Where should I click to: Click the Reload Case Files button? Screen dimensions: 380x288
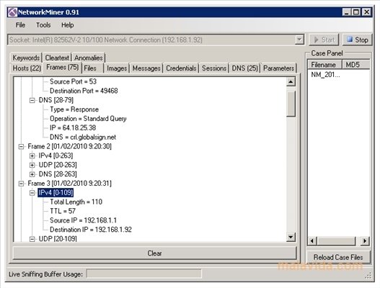338,257
